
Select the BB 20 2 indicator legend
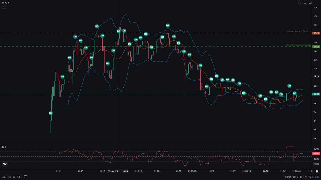click(x=5, y=2)
